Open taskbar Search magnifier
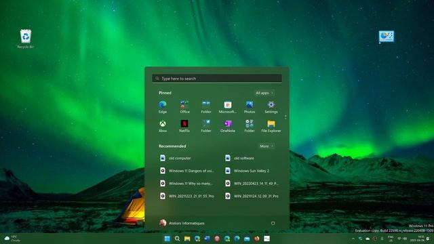The width and height of the screenshot is (434, 244). coord(177,239)
